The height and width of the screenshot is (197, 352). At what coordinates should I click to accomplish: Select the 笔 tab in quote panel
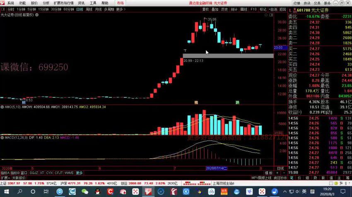point(292,178)
